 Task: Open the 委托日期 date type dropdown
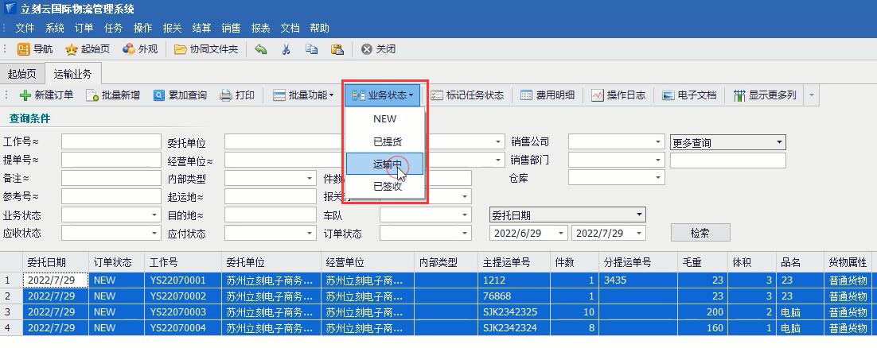click(638, 215)
